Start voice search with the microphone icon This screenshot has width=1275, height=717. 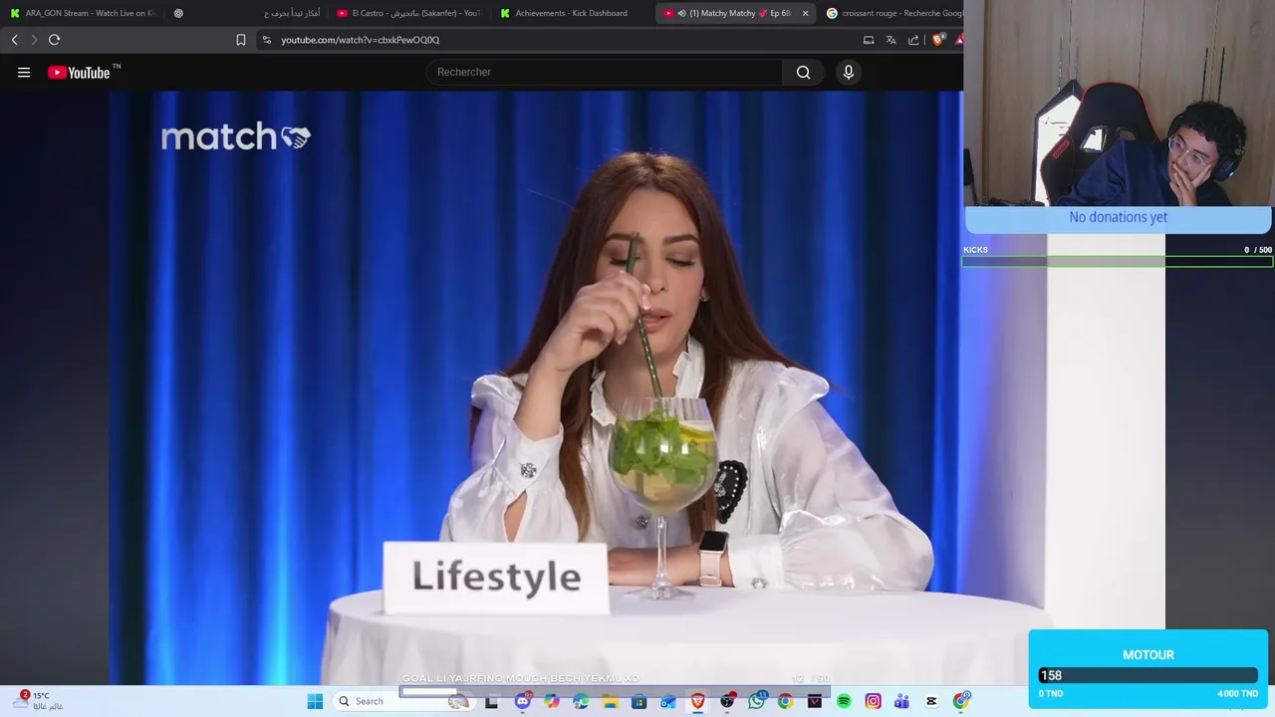click(849, 72)
